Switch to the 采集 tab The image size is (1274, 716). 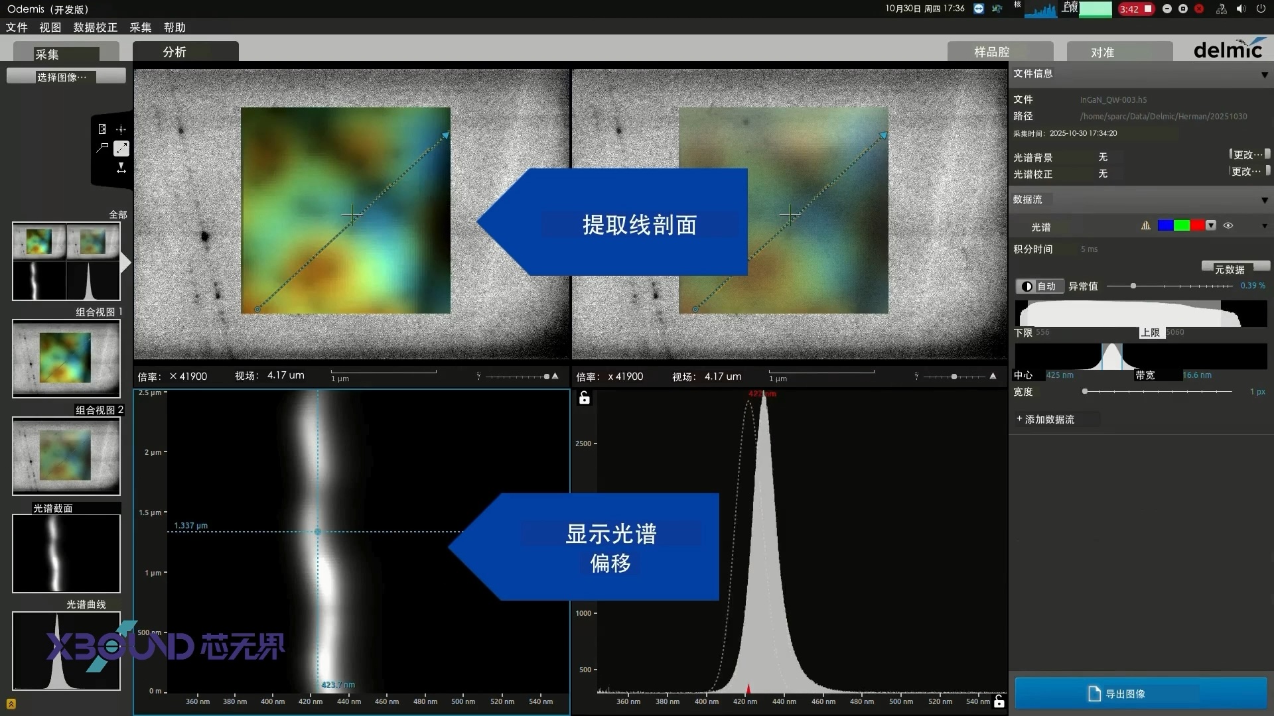pos(66,52)
